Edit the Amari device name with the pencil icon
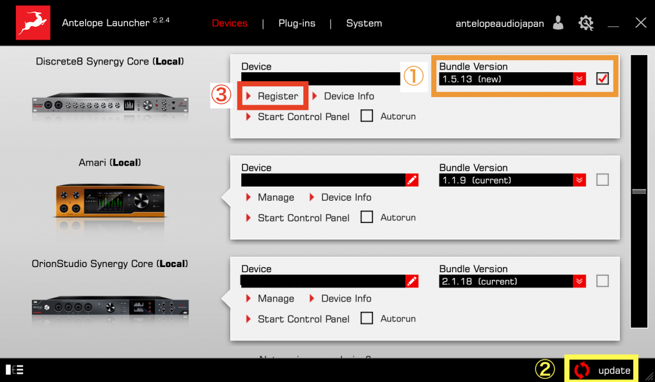This screenshot has width=655, height=382. point(412,180)
